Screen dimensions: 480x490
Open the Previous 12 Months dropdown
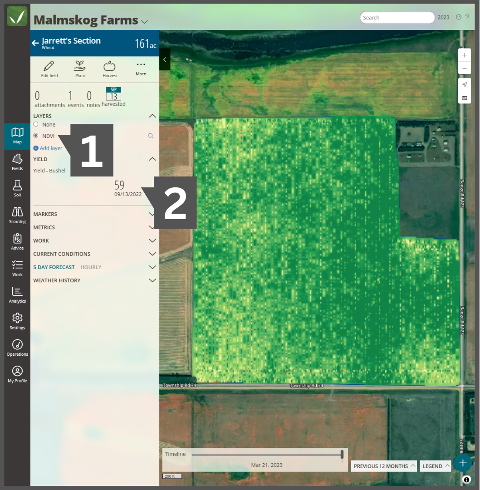coord(384,466)
